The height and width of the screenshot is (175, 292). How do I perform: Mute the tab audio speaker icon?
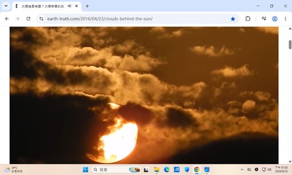69,6
